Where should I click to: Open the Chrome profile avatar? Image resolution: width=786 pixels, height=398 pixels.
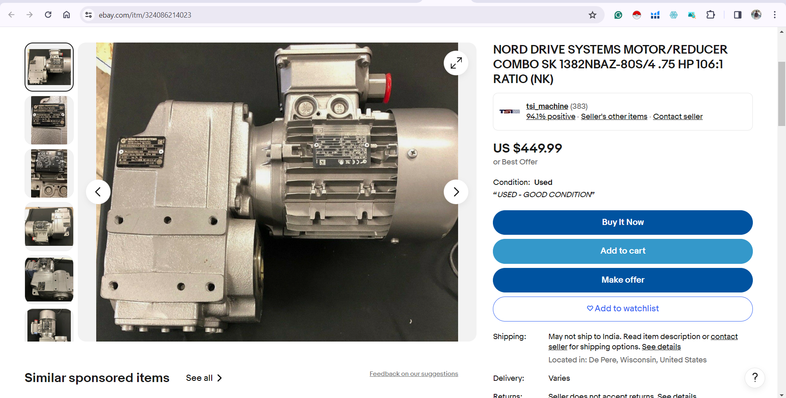pyautogui.click(x=756, y=15)
